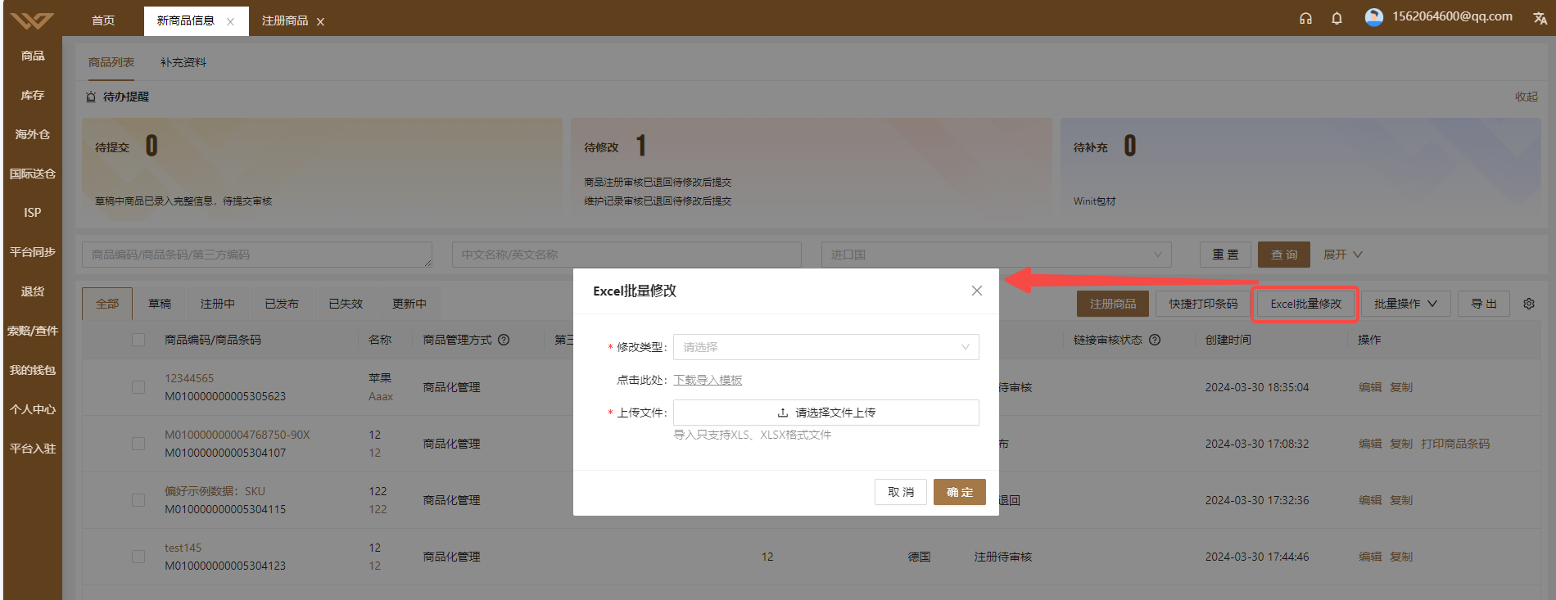Click 打印商品条码 in second table row
The width and height of the screenshot is (1556, 600).
1454,444
